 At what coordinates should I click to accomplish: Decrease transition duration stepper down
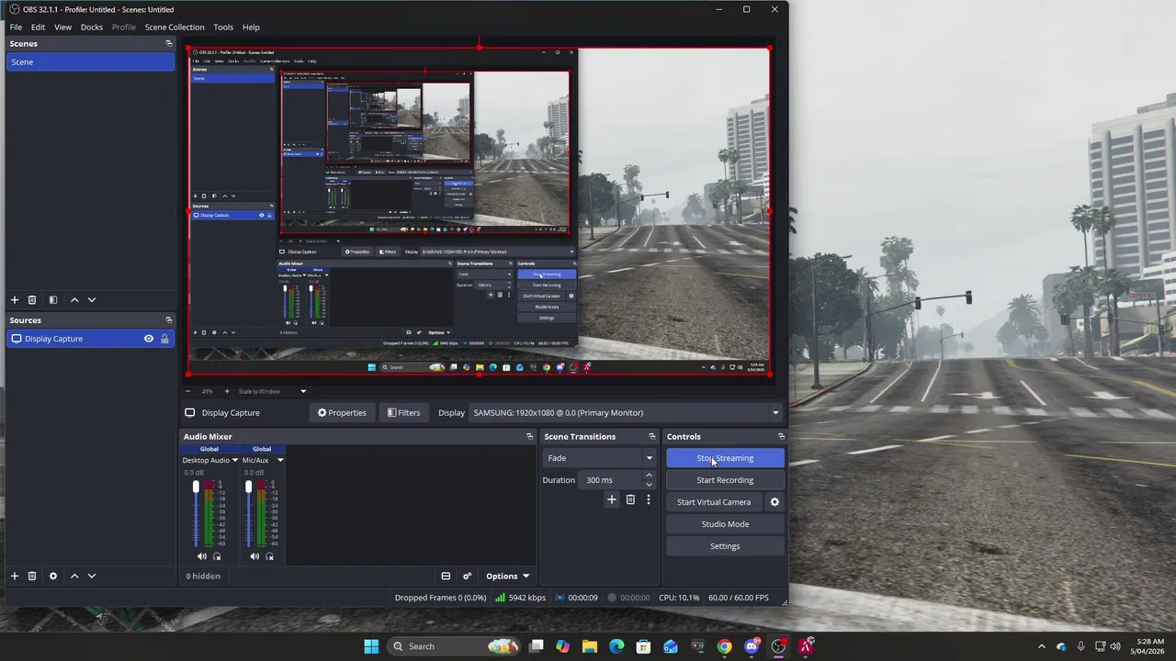pyautogui.click(x=649, y=484)
